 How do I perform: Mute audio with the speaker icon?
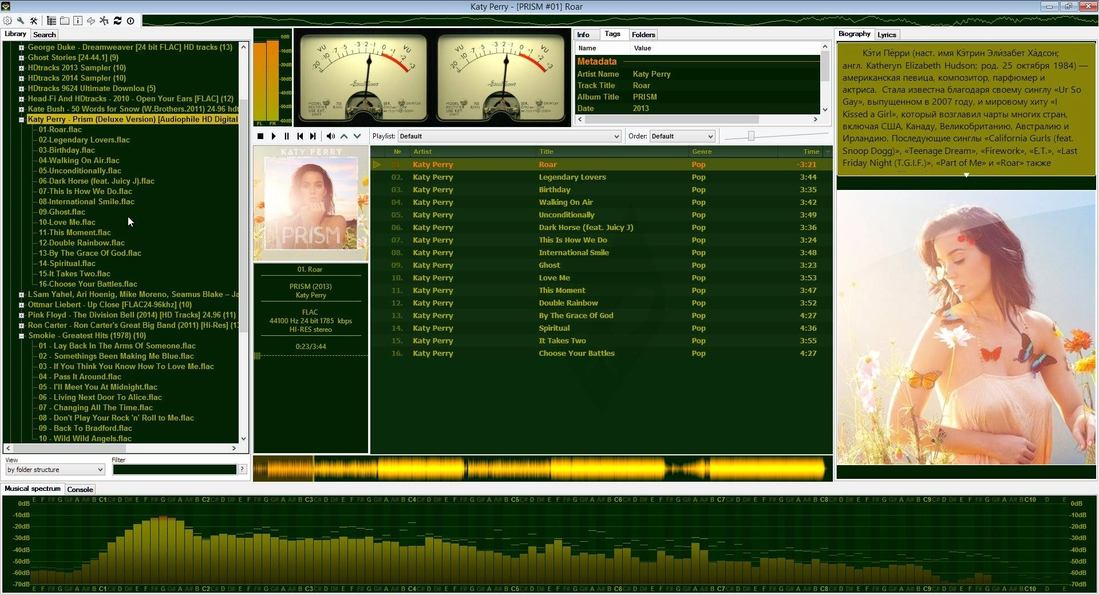click(x=330, y=136)
